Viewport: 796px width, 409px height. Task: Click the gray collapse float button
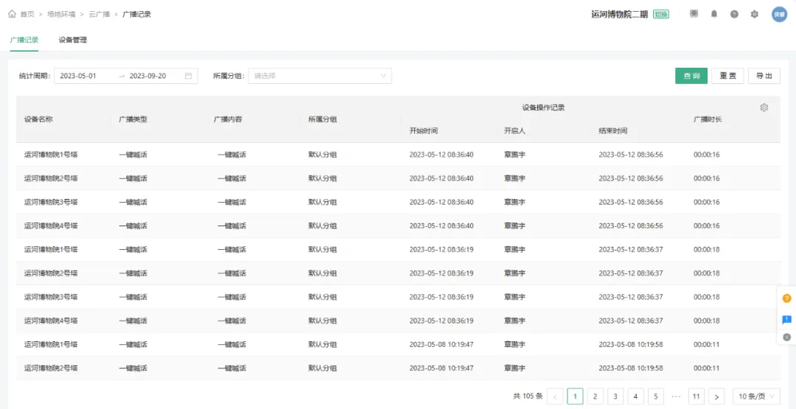click(x=787, y=337)
